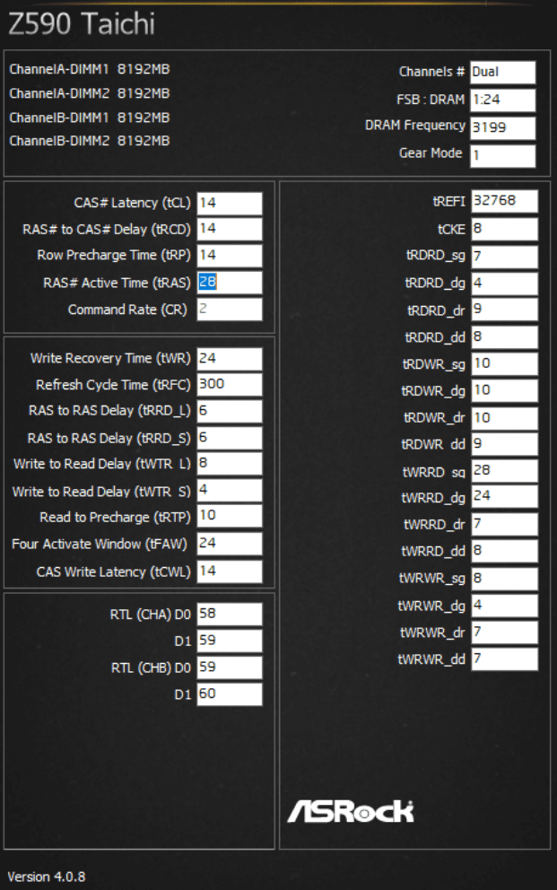Click the ChannelB-DIMM2 8192MB entry

90,141
